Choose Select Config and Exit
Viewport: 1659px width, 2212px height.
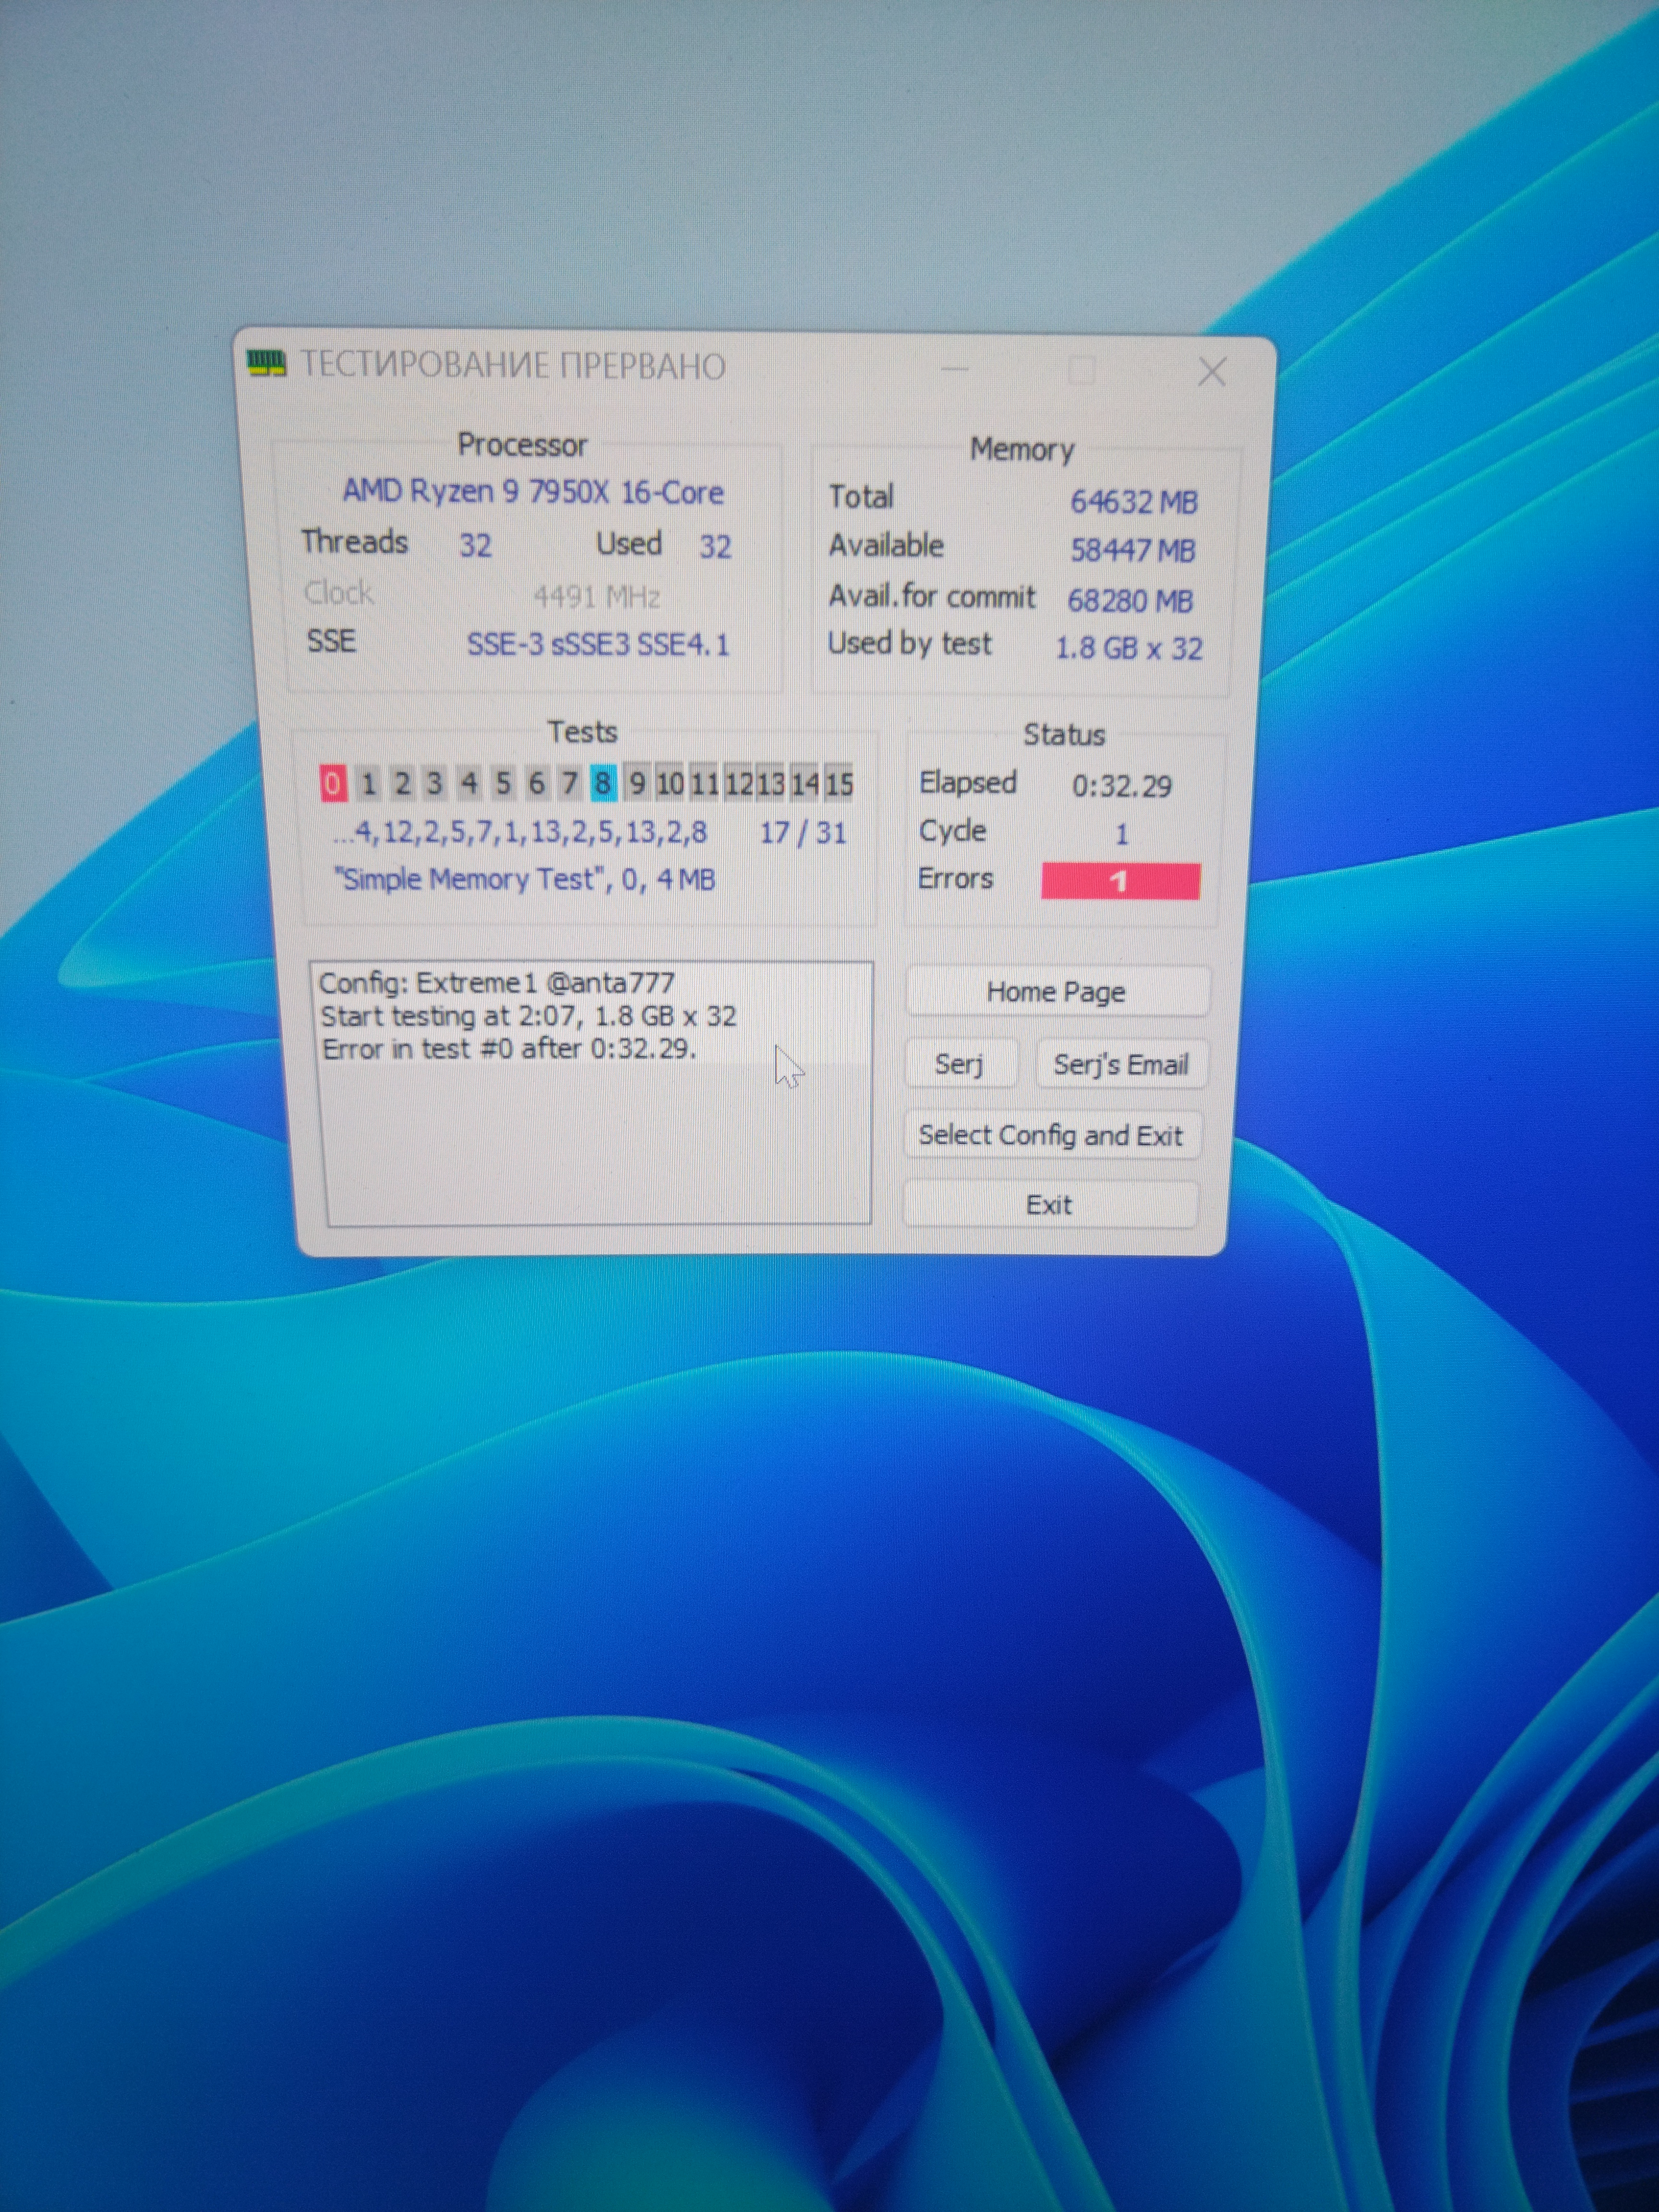tap(1050, 1136)
